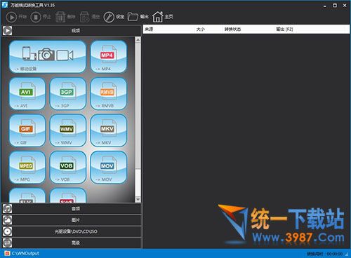Screen dimensions: 351x258
Task: Choose the AVI format tile
Action: pyautogui.click(x=27, y=93)
